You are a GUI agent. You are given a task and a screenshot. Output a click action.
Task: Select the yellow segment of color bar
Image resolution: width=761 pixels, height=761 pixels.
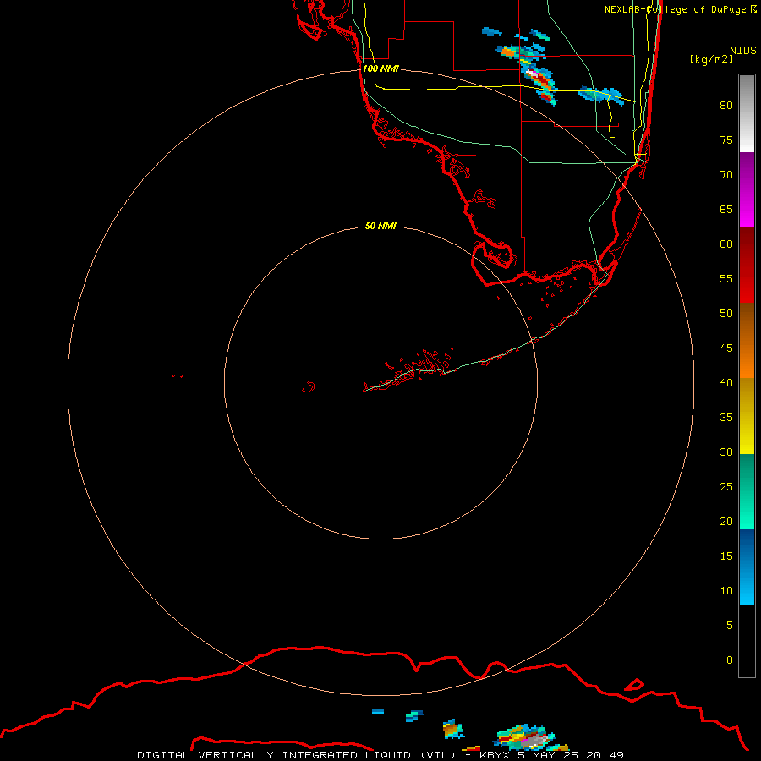pyautogui.click(x=747, y=416)
